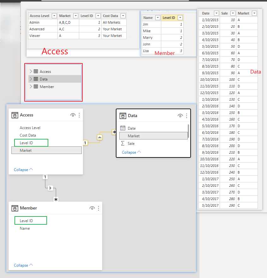
Task: Click the Access-to-Data relationship direction arrow
Action: coord(100,137)
